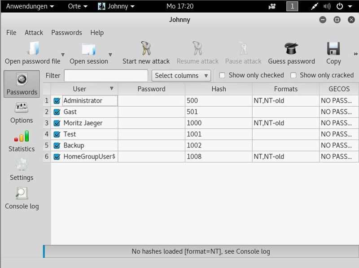This screenshot has height=268, width=359.
Task: Click hash cell 1008
Action: tap(219, 157)
